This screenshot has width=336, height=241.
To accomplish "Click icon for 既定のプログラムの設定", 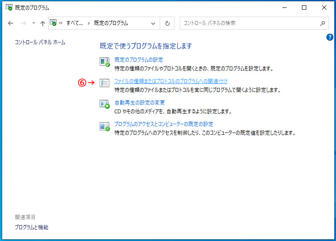I will (x=105, y=62).
